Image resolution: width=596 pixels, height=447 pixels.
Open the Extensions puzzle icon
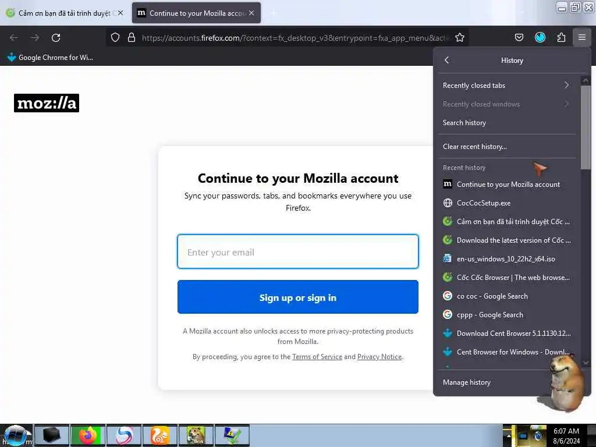coord(561,38)
